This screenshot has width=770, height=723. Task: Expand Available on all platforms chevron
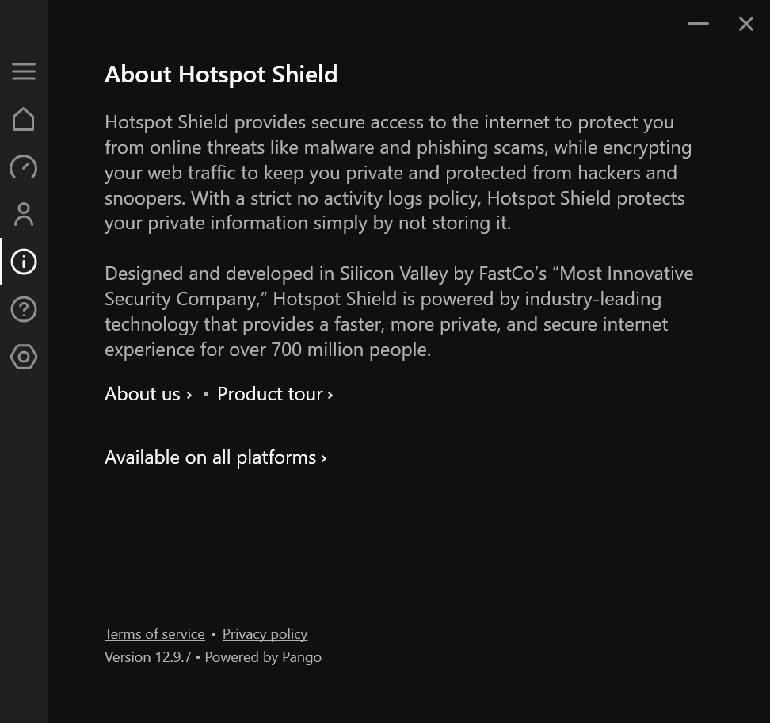point(322,458)
